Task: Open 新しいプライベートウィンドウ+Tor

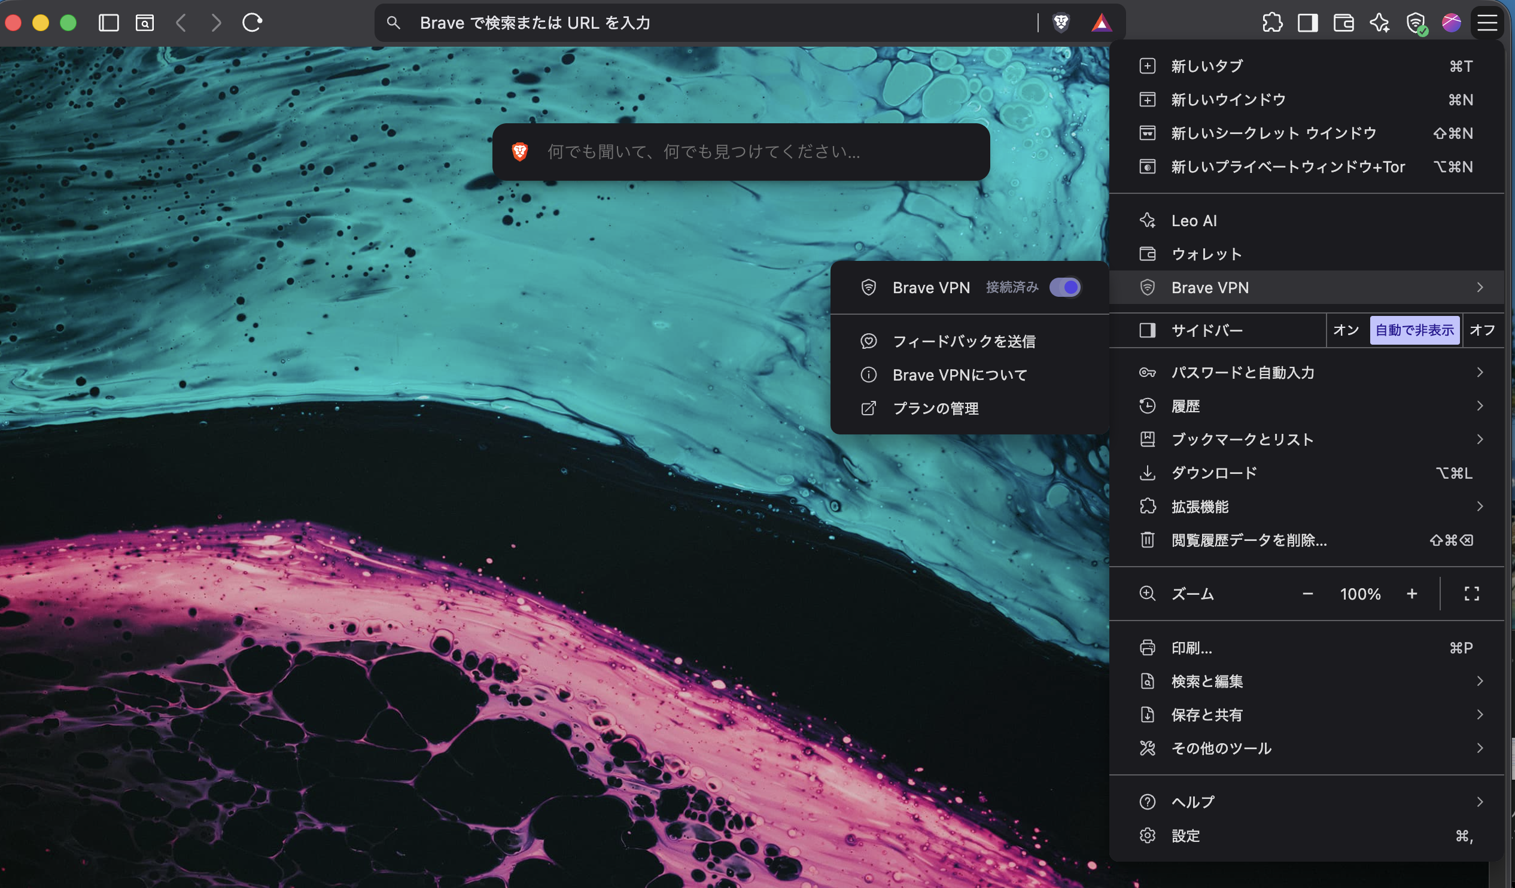Action: (1306, 166)
